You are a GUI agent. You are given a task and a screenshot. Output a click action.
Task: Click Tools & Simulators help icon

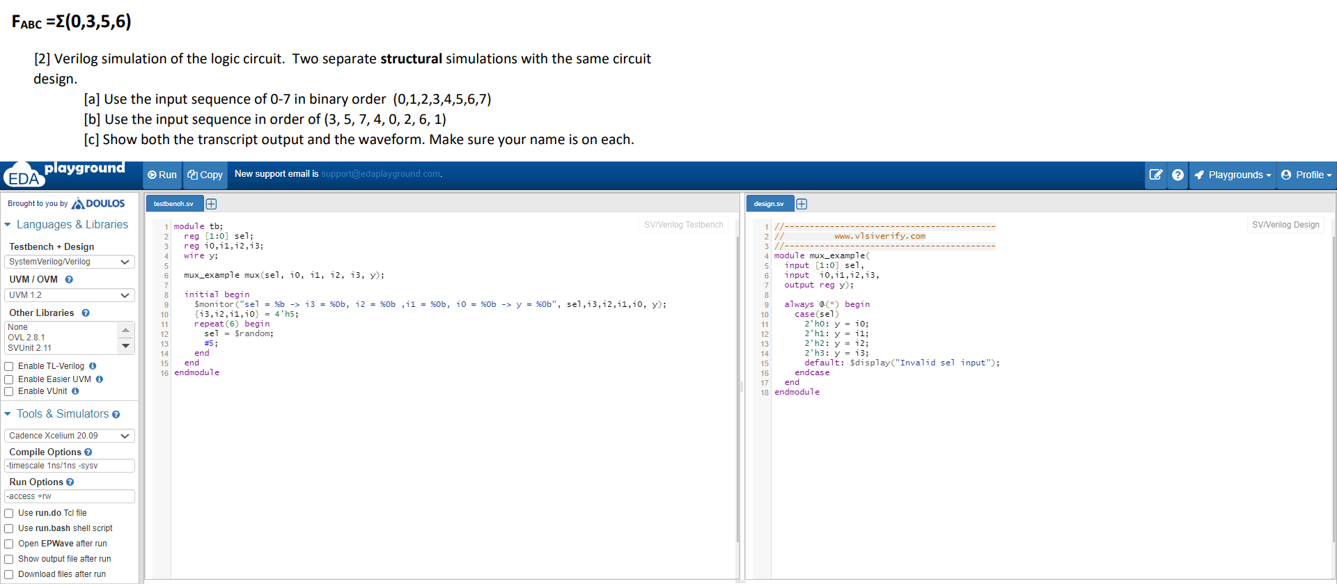(x=116, y=414)
